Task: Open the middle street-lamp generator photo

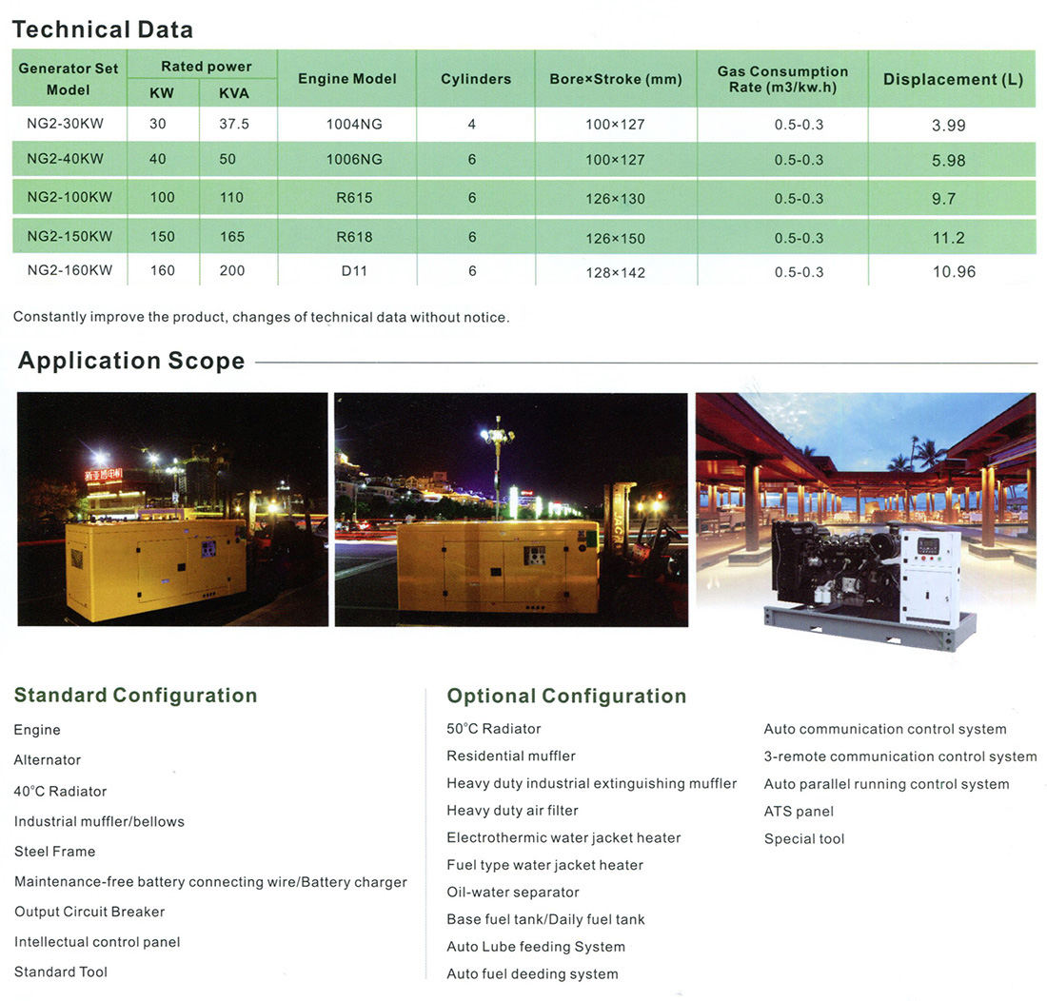Action: pos(511,509)
